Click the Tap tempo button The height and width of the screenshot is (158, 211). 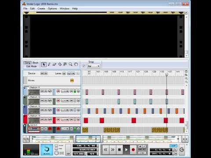(68, 150)
